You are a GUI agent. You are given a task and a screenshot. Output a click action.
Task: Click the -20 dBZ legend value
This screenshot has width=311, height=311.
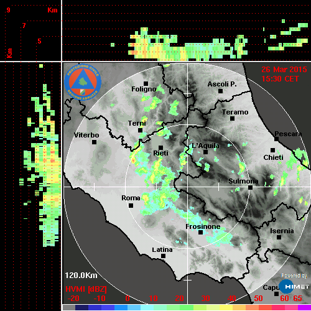[x=73, y=299]
